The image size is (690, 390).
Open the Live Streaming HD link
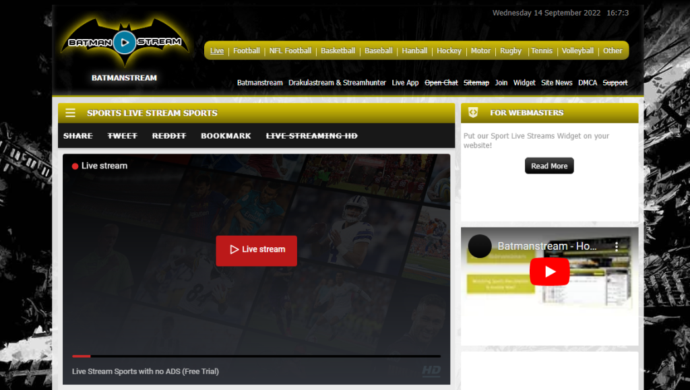tap(311, 136)
